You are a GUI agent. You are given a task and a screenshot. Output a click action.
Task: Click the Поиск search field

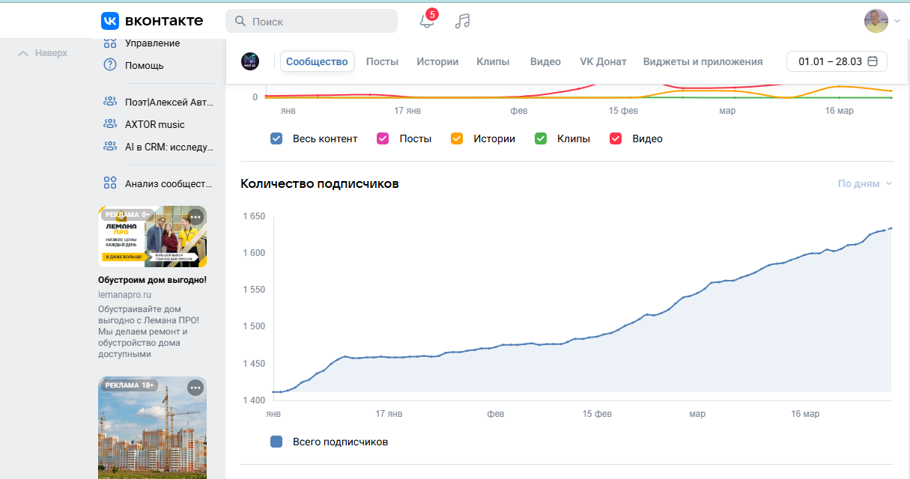click(312, 21)
